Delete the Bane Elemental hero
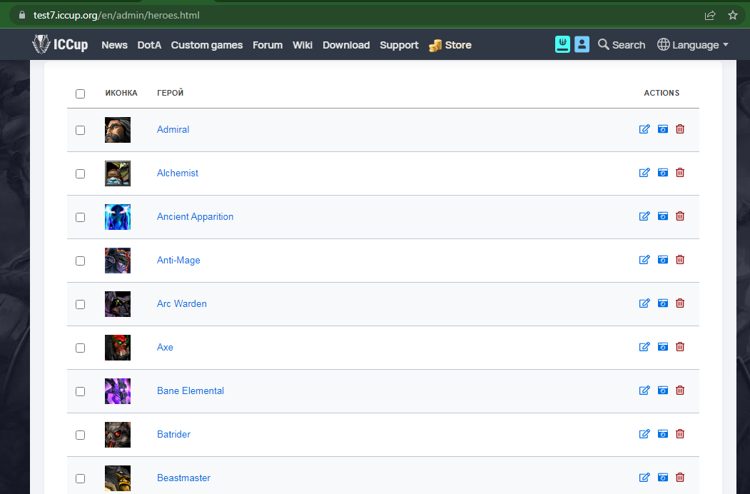750x494 pixels. 679,390
